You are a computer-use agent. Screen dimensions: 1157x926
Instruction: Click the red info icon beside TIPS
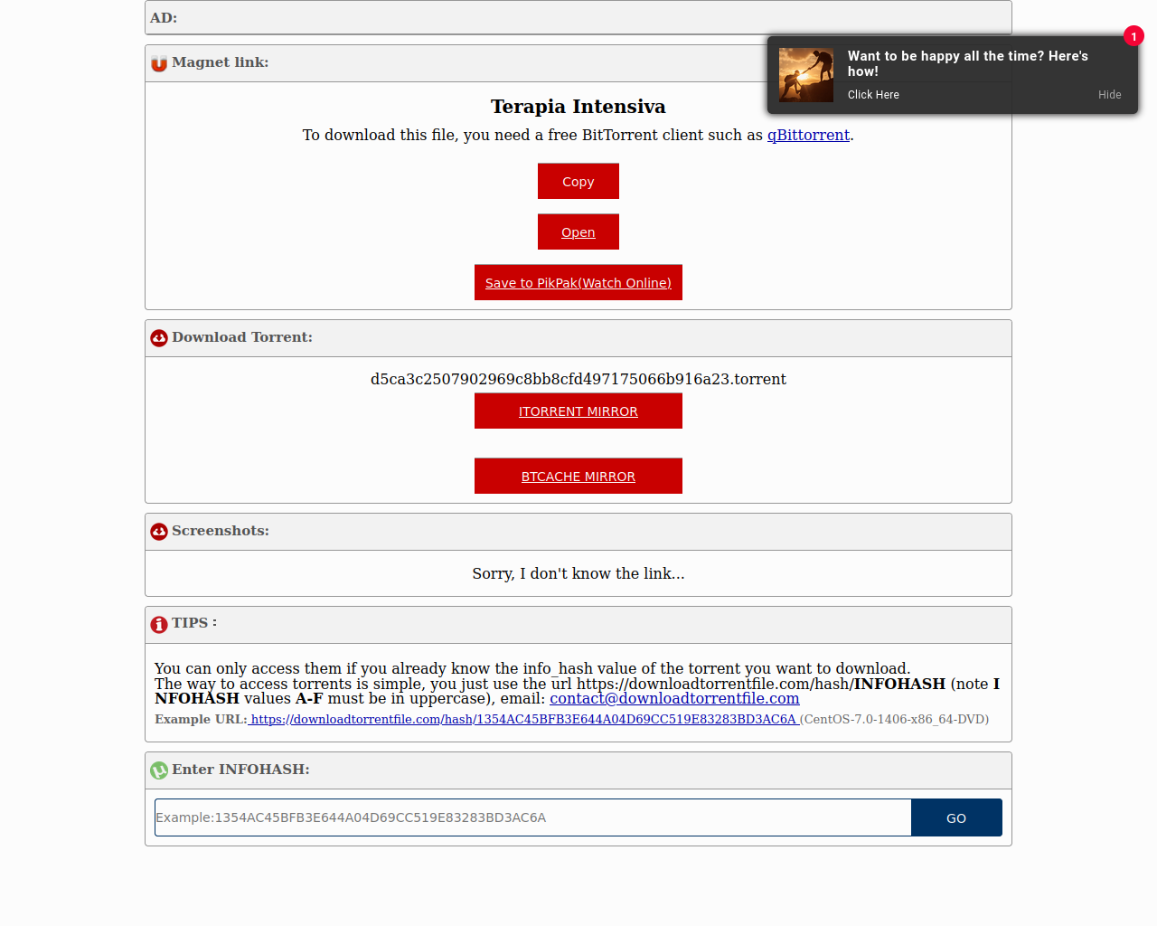pos(159,624)
